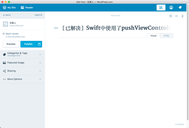Screen dimensions: 189x128
Task: Delete post using the trash icon
Action: 182,16
